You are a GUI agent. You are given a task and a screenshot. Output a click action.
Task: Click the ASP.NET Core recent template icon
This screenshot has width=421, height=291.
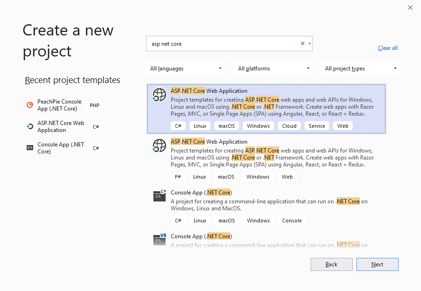coord(30,126)
